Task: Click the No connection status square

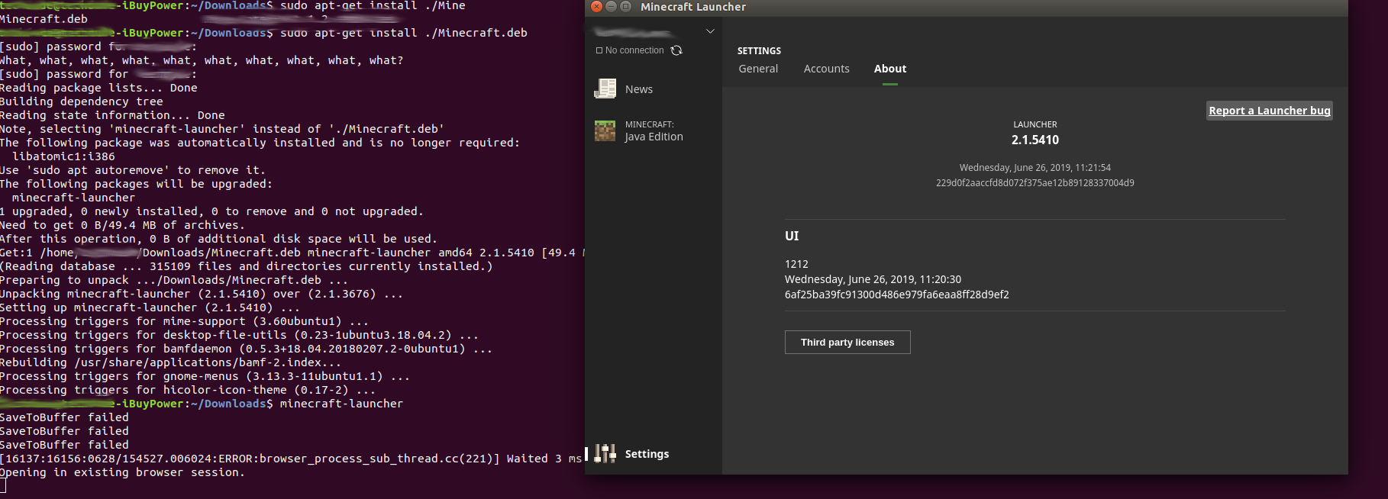Action: coord(599,50)
